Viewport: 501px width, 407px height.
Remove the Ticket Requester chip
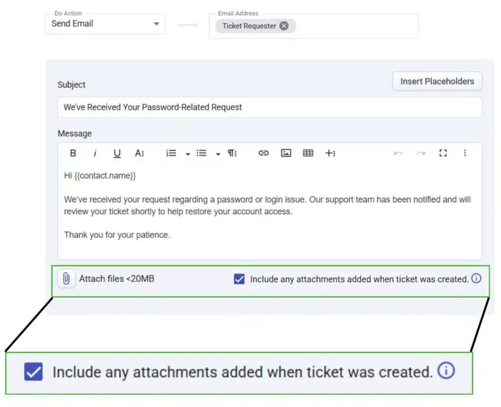[x=284, y=26]
